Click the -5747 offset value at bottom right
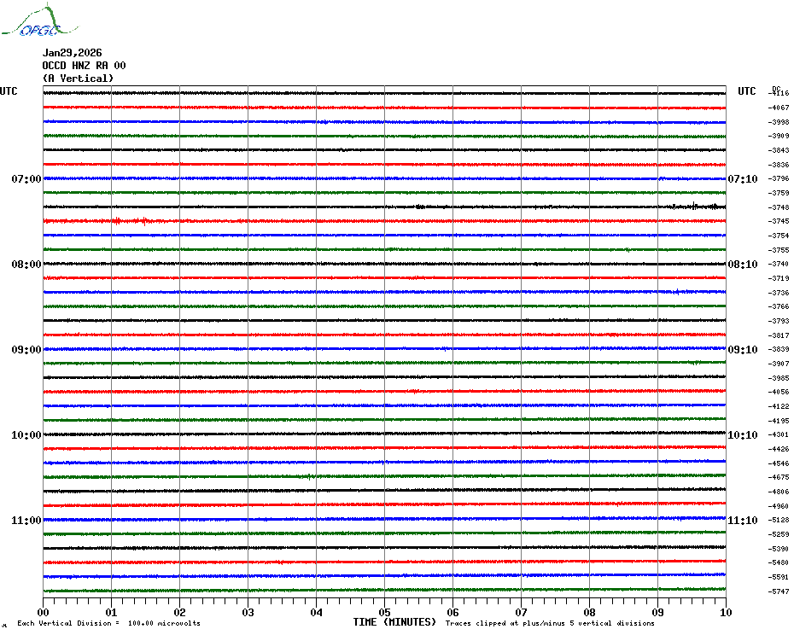 point(779,591)
